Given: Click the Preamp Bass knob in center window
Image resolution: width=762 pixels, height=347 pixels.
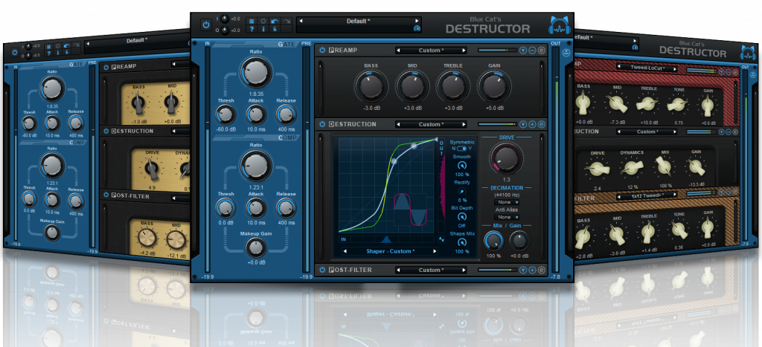Looking at the screenshot, I should (x=371, y=86).
